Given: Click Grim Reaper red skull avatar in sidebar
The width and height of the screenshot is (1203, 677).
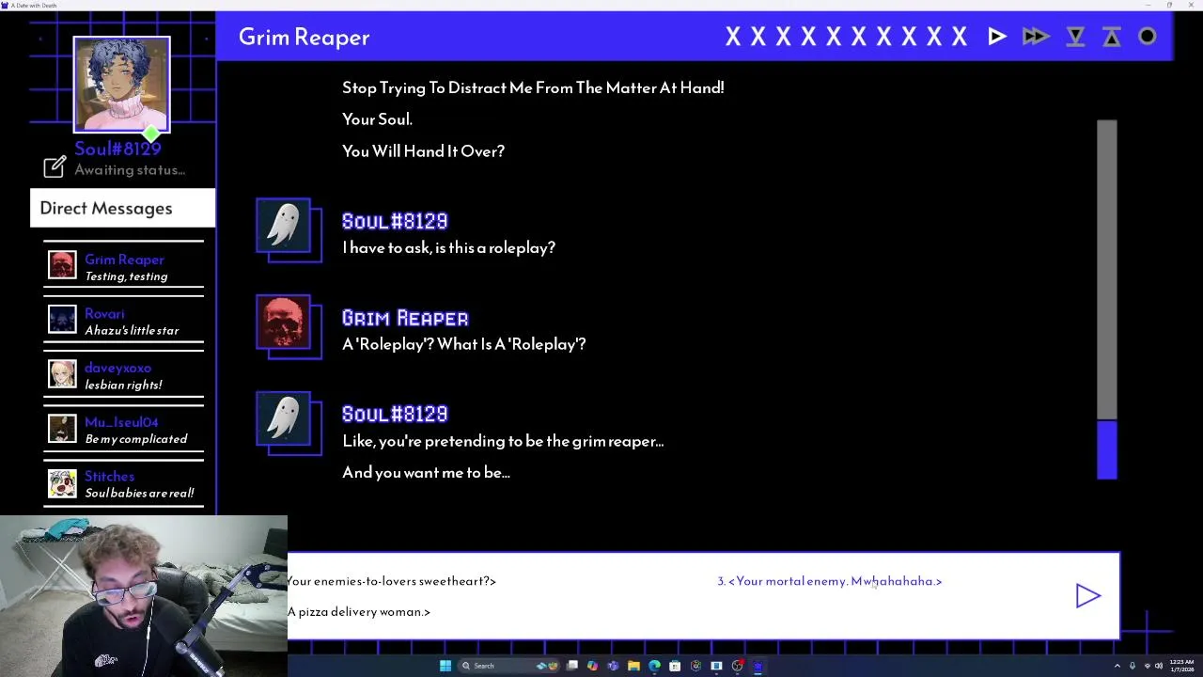Looking at the screenshot, I should [62, 265].
